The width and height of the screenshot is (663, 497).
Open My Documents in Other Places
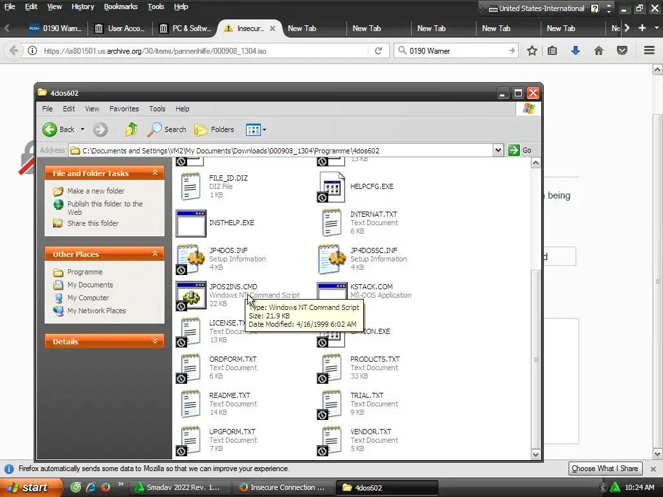tap(90, 285)
